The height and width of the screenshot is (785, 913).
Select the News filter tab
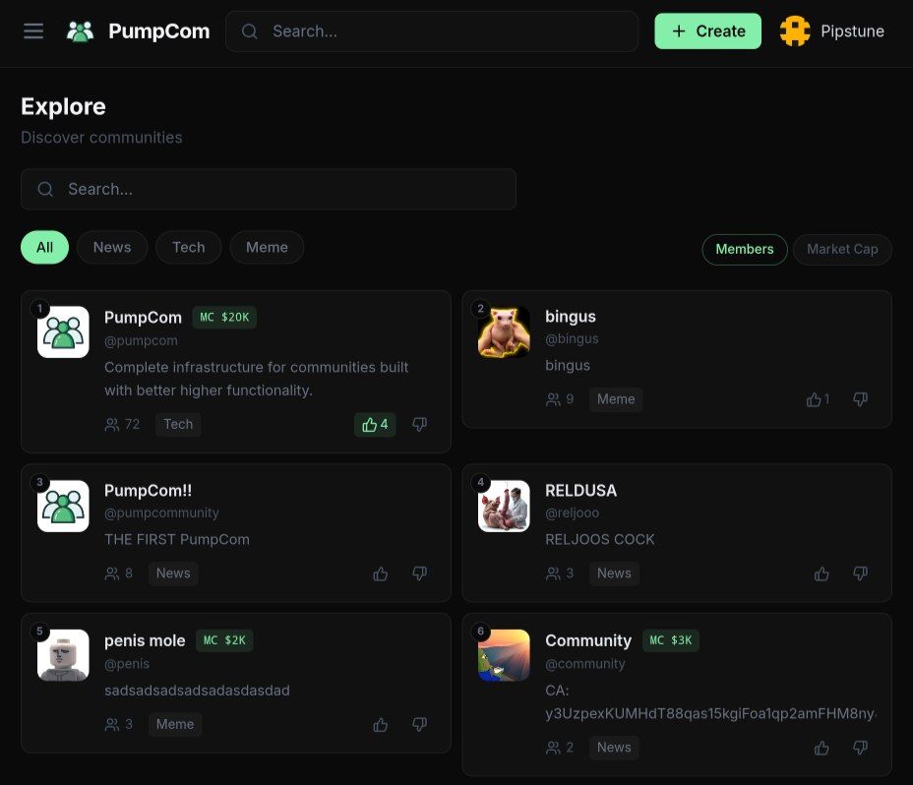(112, 248)
